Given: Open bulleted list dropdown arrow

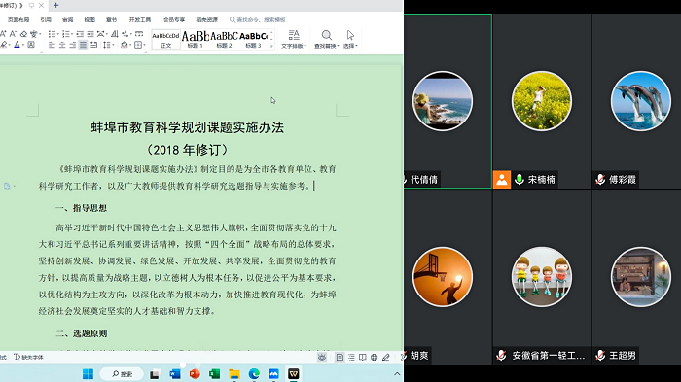Looking at the screenshot, I should 57,34.
